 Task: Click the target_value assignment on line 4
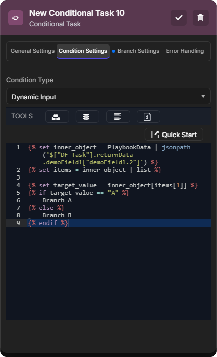113,185
